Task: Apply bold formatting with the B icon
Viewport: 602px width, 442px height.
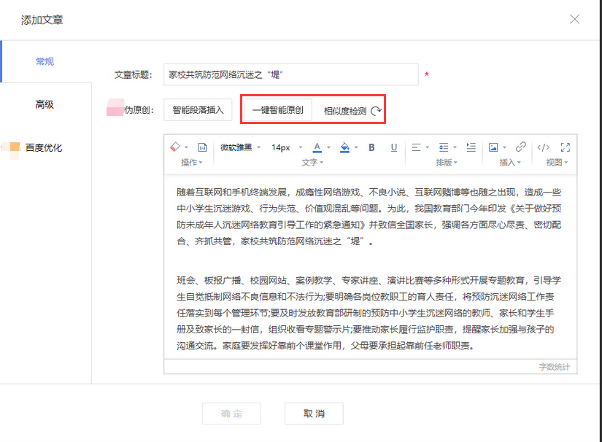Action: [x=372, y=147]
